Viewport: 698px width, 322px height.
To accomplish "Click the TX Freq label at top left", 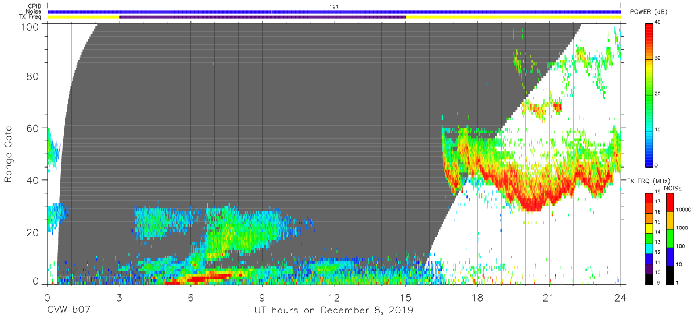I will 31,17.
